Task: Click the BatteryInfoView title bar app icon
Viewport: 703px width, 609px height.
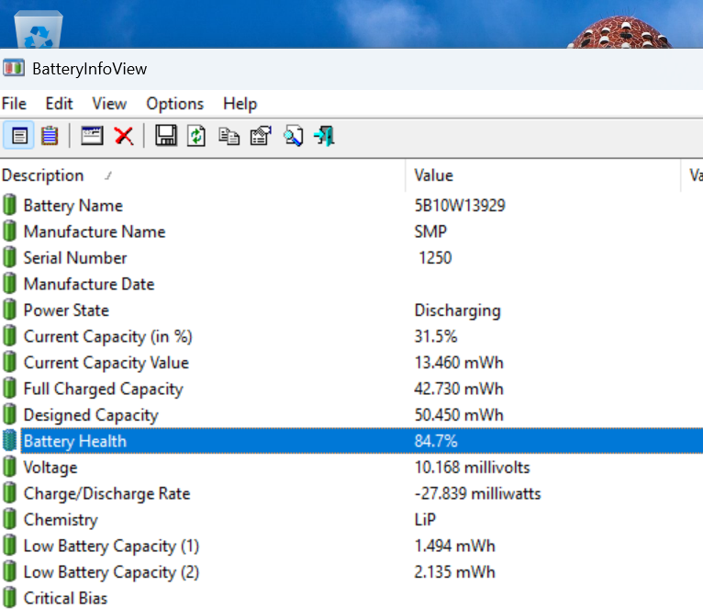Action: tap(14, 68)
